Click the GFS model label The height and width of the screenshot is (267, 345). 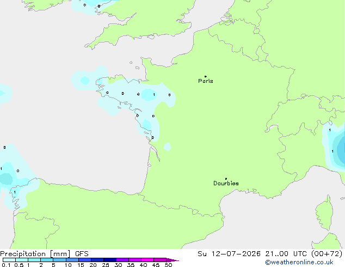(x=82, y=254)
